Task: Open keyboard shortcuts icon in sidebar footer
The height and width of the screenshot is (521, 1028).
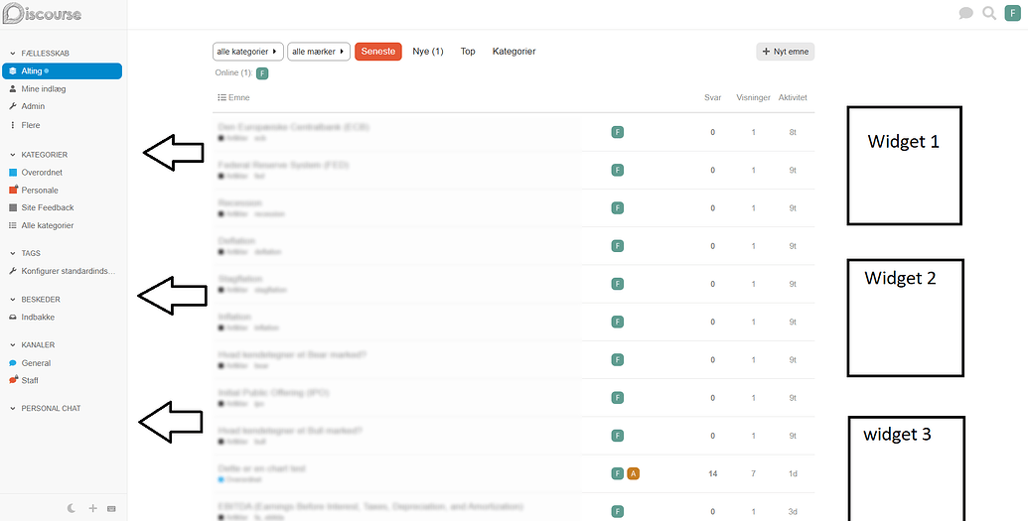Action: pos(111,508)
